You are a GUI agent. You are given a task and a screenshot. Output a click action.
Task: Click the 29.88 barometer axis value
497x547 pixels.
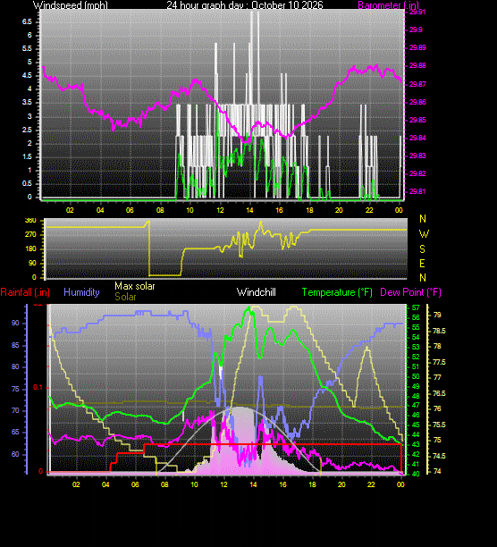tap(417, 65)
